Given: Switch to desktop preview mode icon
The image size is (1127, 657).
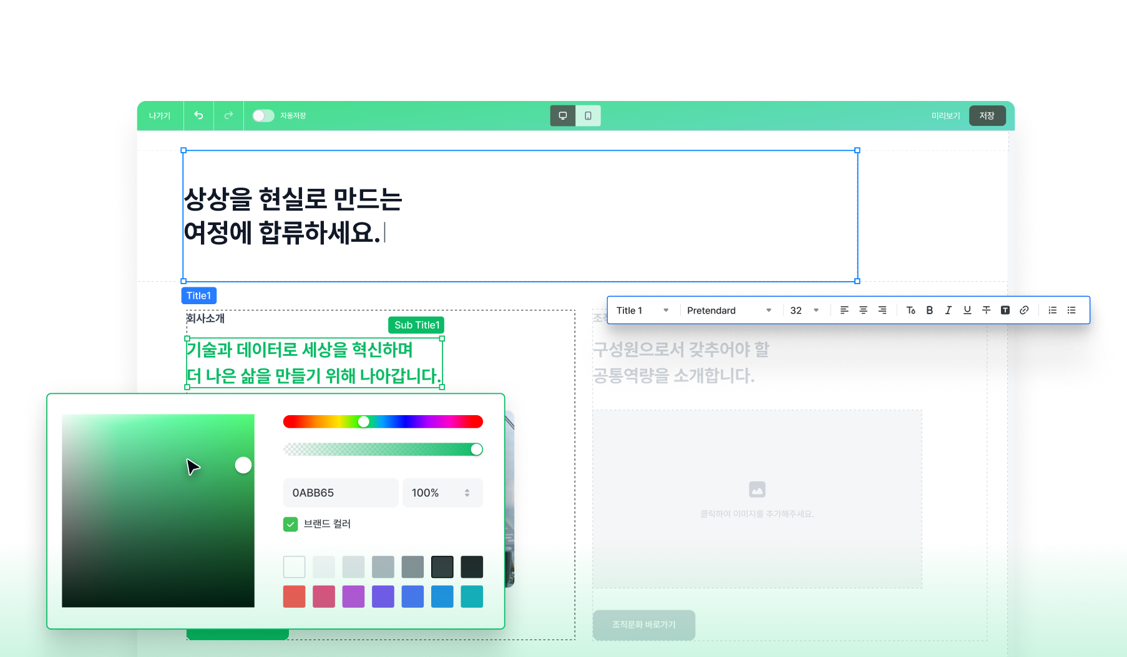Looking at the screenshot, I should [563, 115].
